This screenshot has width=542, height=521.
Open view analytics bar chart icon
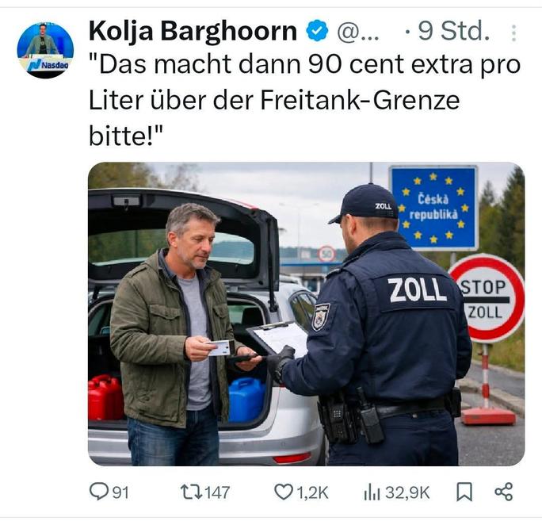point(372,492)
